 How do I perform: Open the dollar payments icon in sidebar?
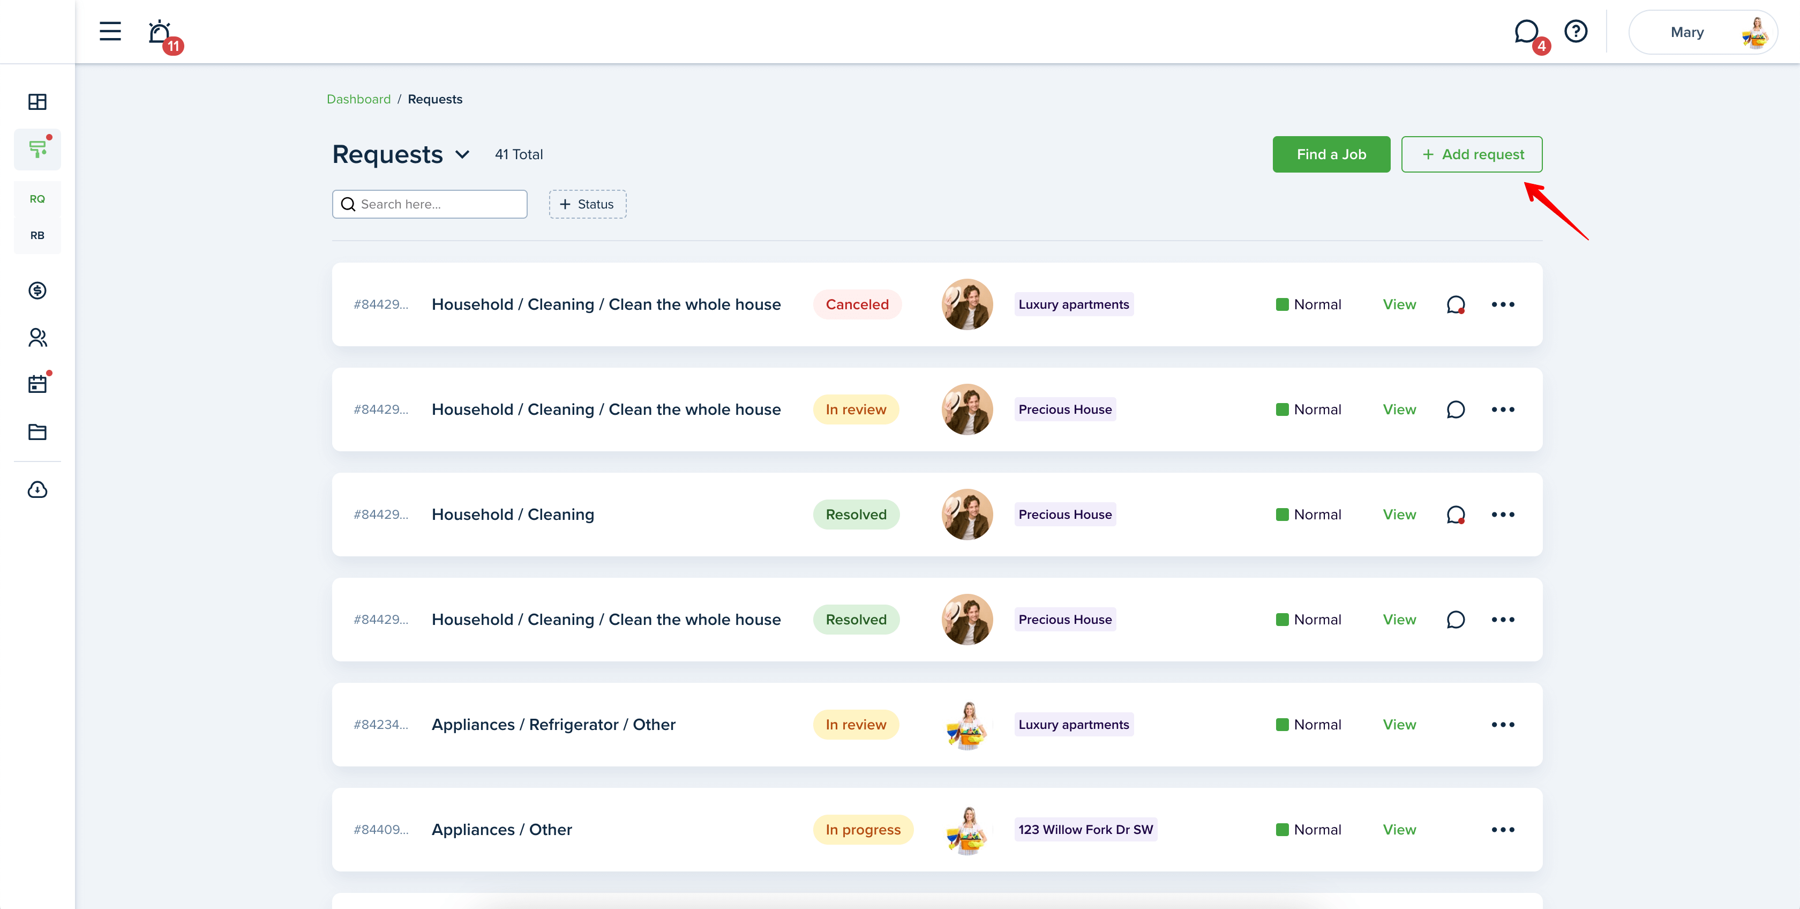[x=37, y=290]
